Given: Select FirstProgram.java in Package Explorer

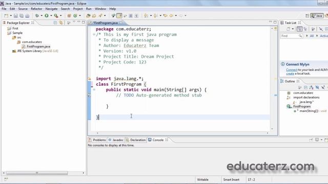Looking at the screenshot, I should pos(38,47).
